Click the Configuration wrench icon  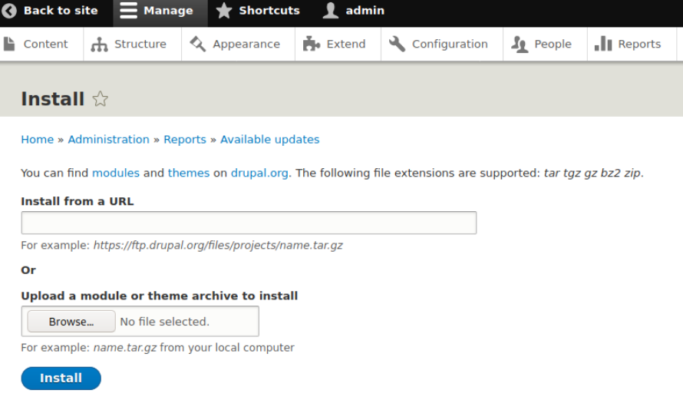[397, 45]
